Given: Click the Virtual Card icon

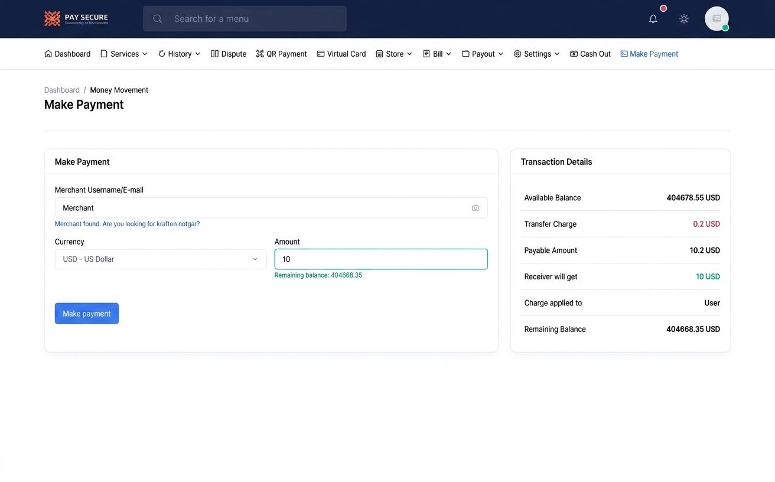Looking at the screenshot, I should click(321, 54).
